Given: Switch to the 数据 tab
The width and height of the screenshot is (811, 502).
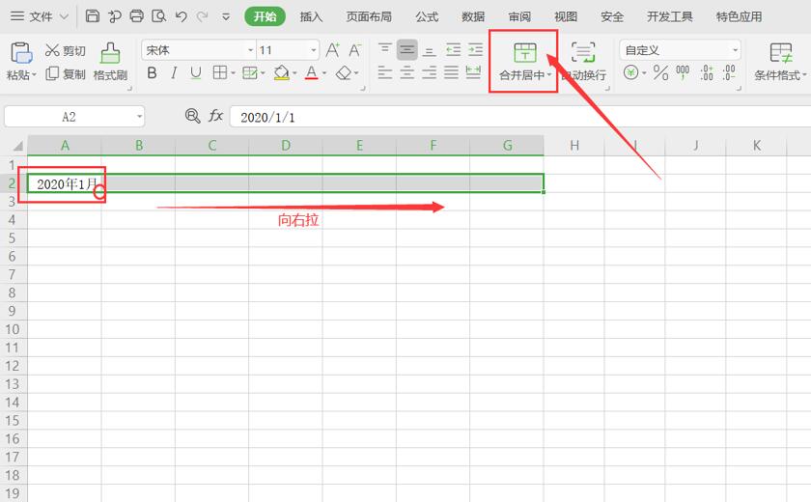Looking at the screenshot, I should click(473, 16).
